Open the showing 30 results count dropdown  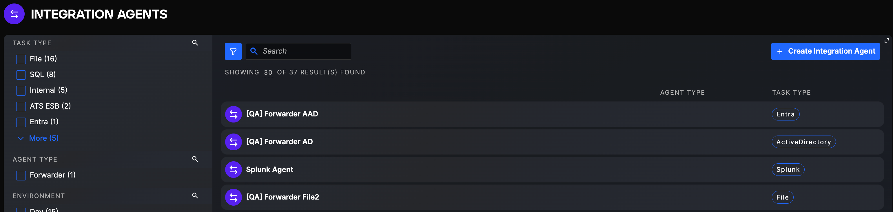[x=268, y=72]
